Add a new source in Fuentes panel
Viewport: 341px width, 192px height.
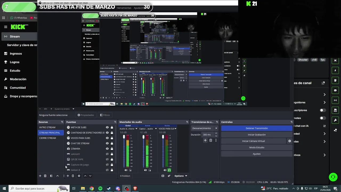(x=68, y=176)
